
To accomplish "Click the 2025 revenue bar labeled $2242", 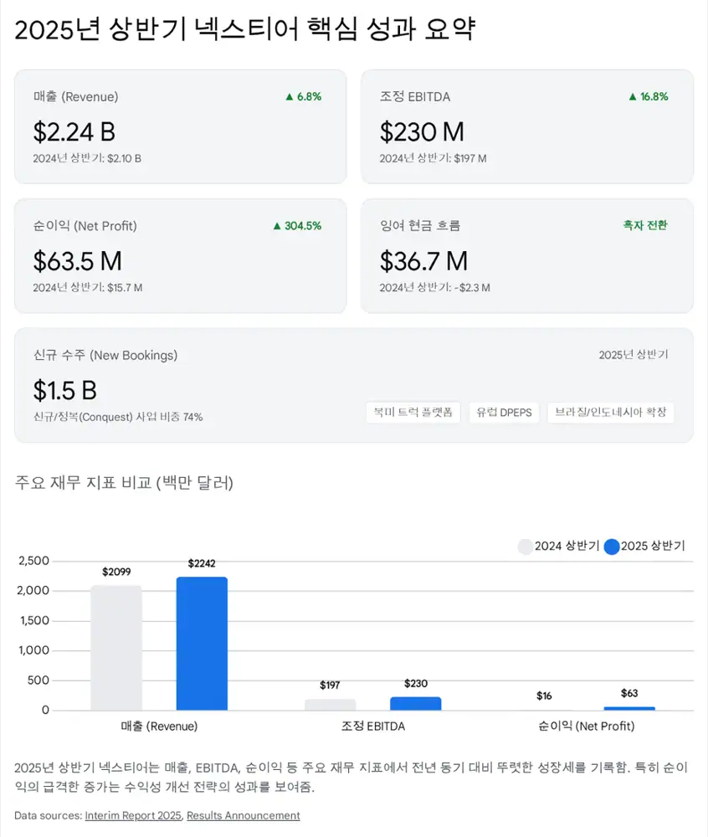I will click(x=202, y=643).
